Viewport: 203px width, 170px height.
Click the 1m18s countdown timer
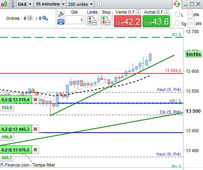(x=193, y=54)
